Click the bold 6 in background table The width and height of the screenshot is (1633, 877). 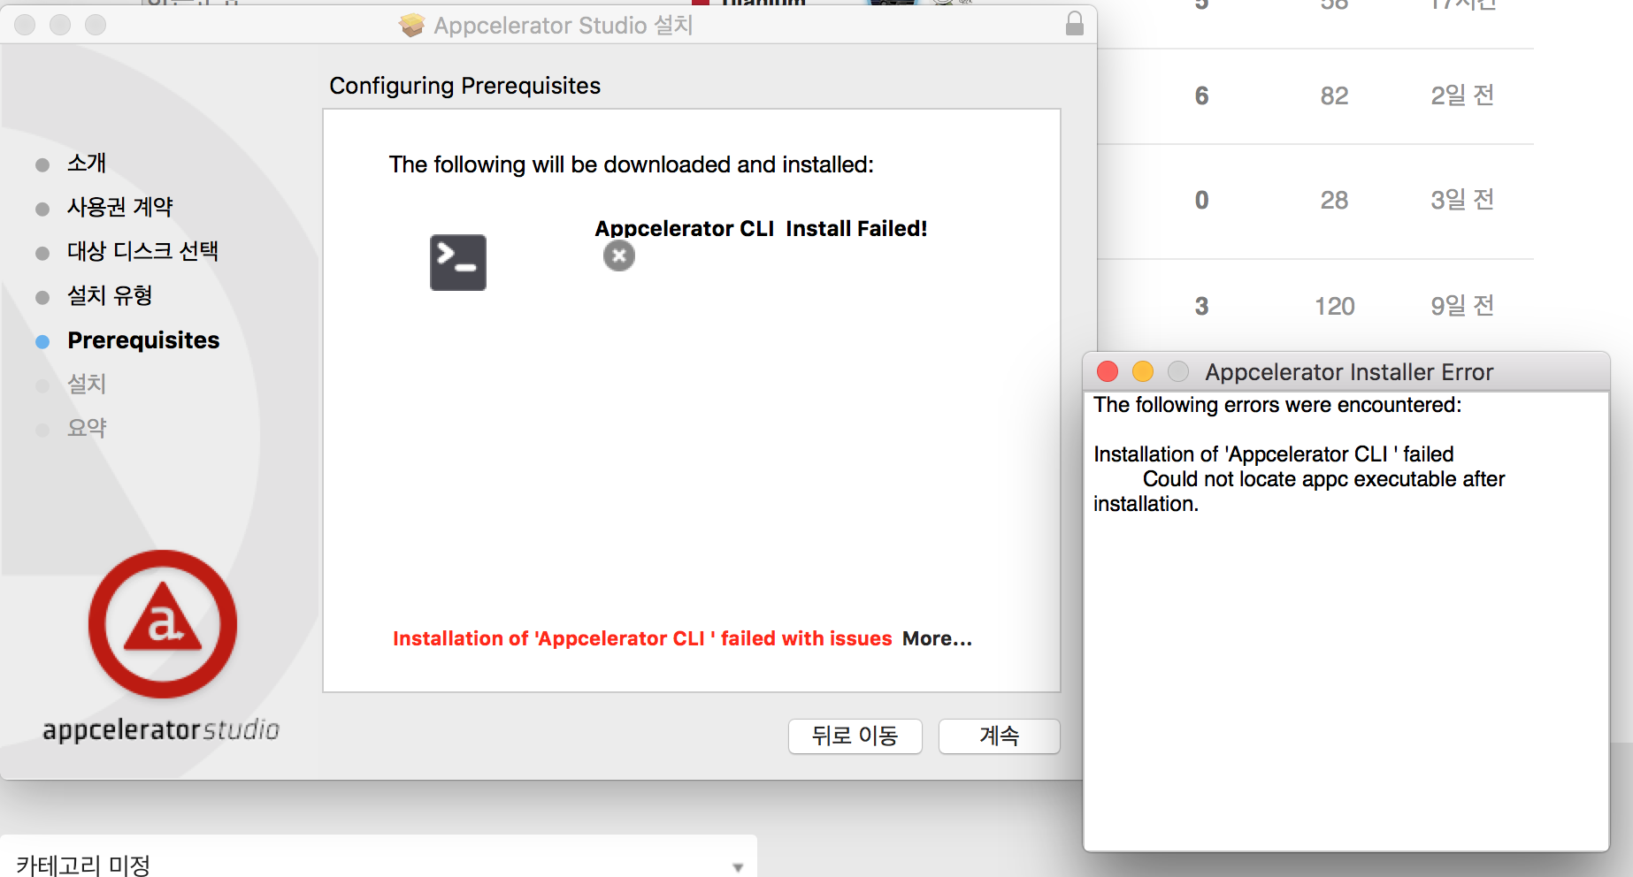(1201, 95)
